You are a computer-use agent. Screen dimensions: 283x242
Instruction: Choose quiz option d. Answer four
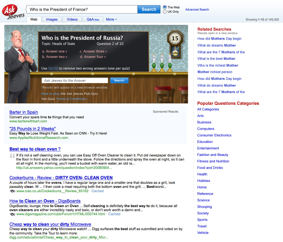click(x=93, y=57)
